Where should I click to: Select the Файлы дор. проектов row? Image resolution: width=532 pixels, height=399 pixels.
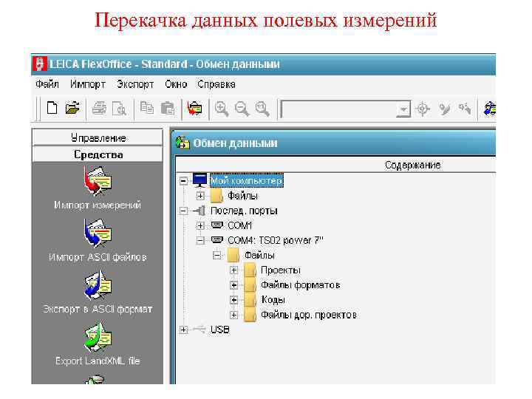pyautogui.click(x=308, y=315)
